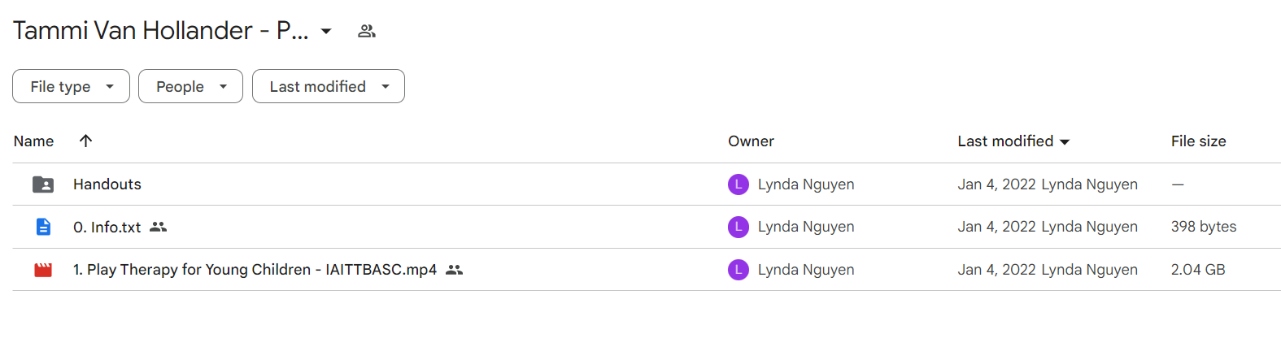
Task: Select the 0. Info.txt file name
Action: (x=107, y=227)
